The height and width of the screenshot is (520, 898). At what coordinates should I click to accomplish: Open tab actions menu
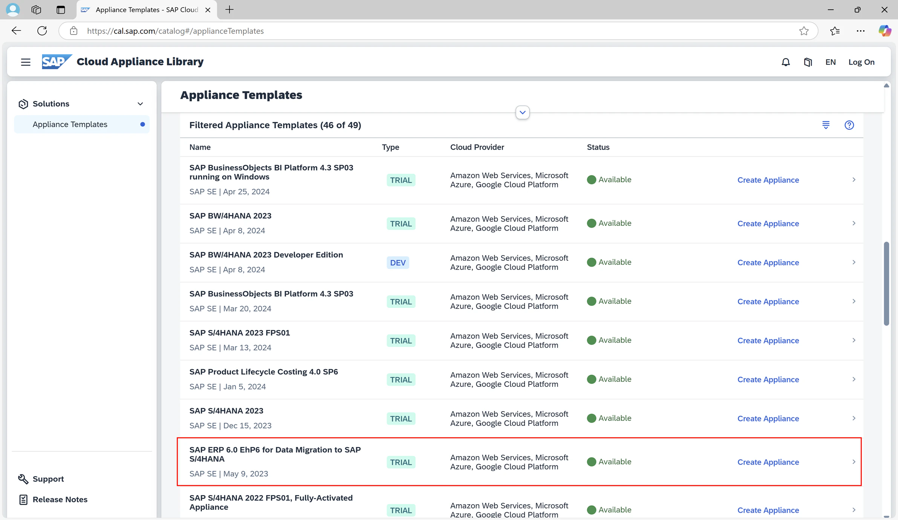tap(61, 10)
